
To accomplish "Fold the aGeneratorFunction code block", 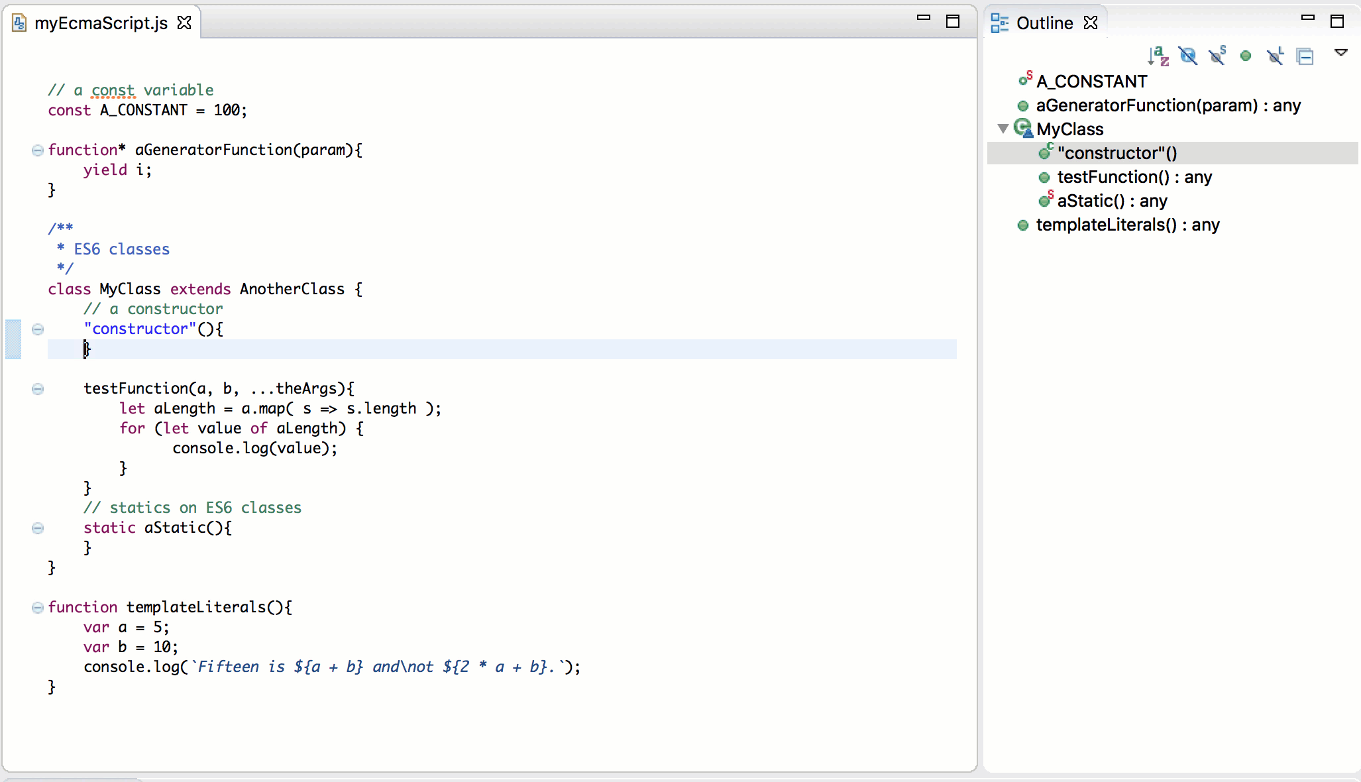I will (x=38, y=150).
